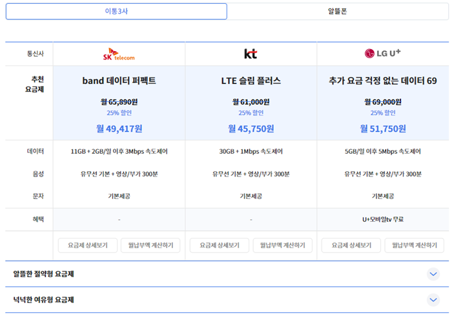This screenshot has width=452, height=316.
Task: Click the 추천 요금제 row label
Action: (x=35, y=84)
